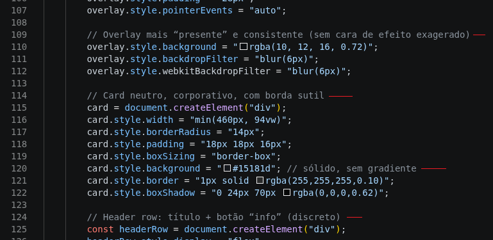Click the comment starting with Overlay mais
Viewport: 493px width, 240px height.
(278, 35)
